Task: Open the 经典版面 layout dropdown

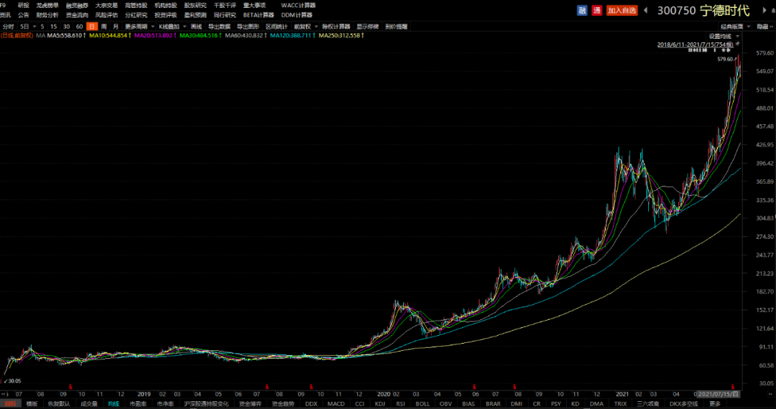Action: 736,26
